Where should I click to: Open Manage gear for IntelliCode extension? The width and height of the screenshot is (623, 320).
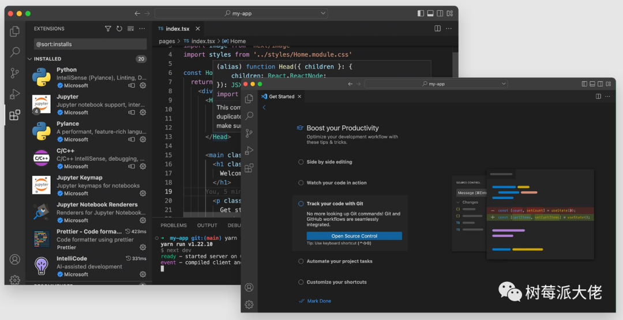143,274
